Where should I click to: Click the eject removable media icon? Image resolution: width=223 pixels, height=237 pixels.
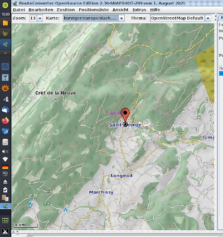[x=5, y=181]
